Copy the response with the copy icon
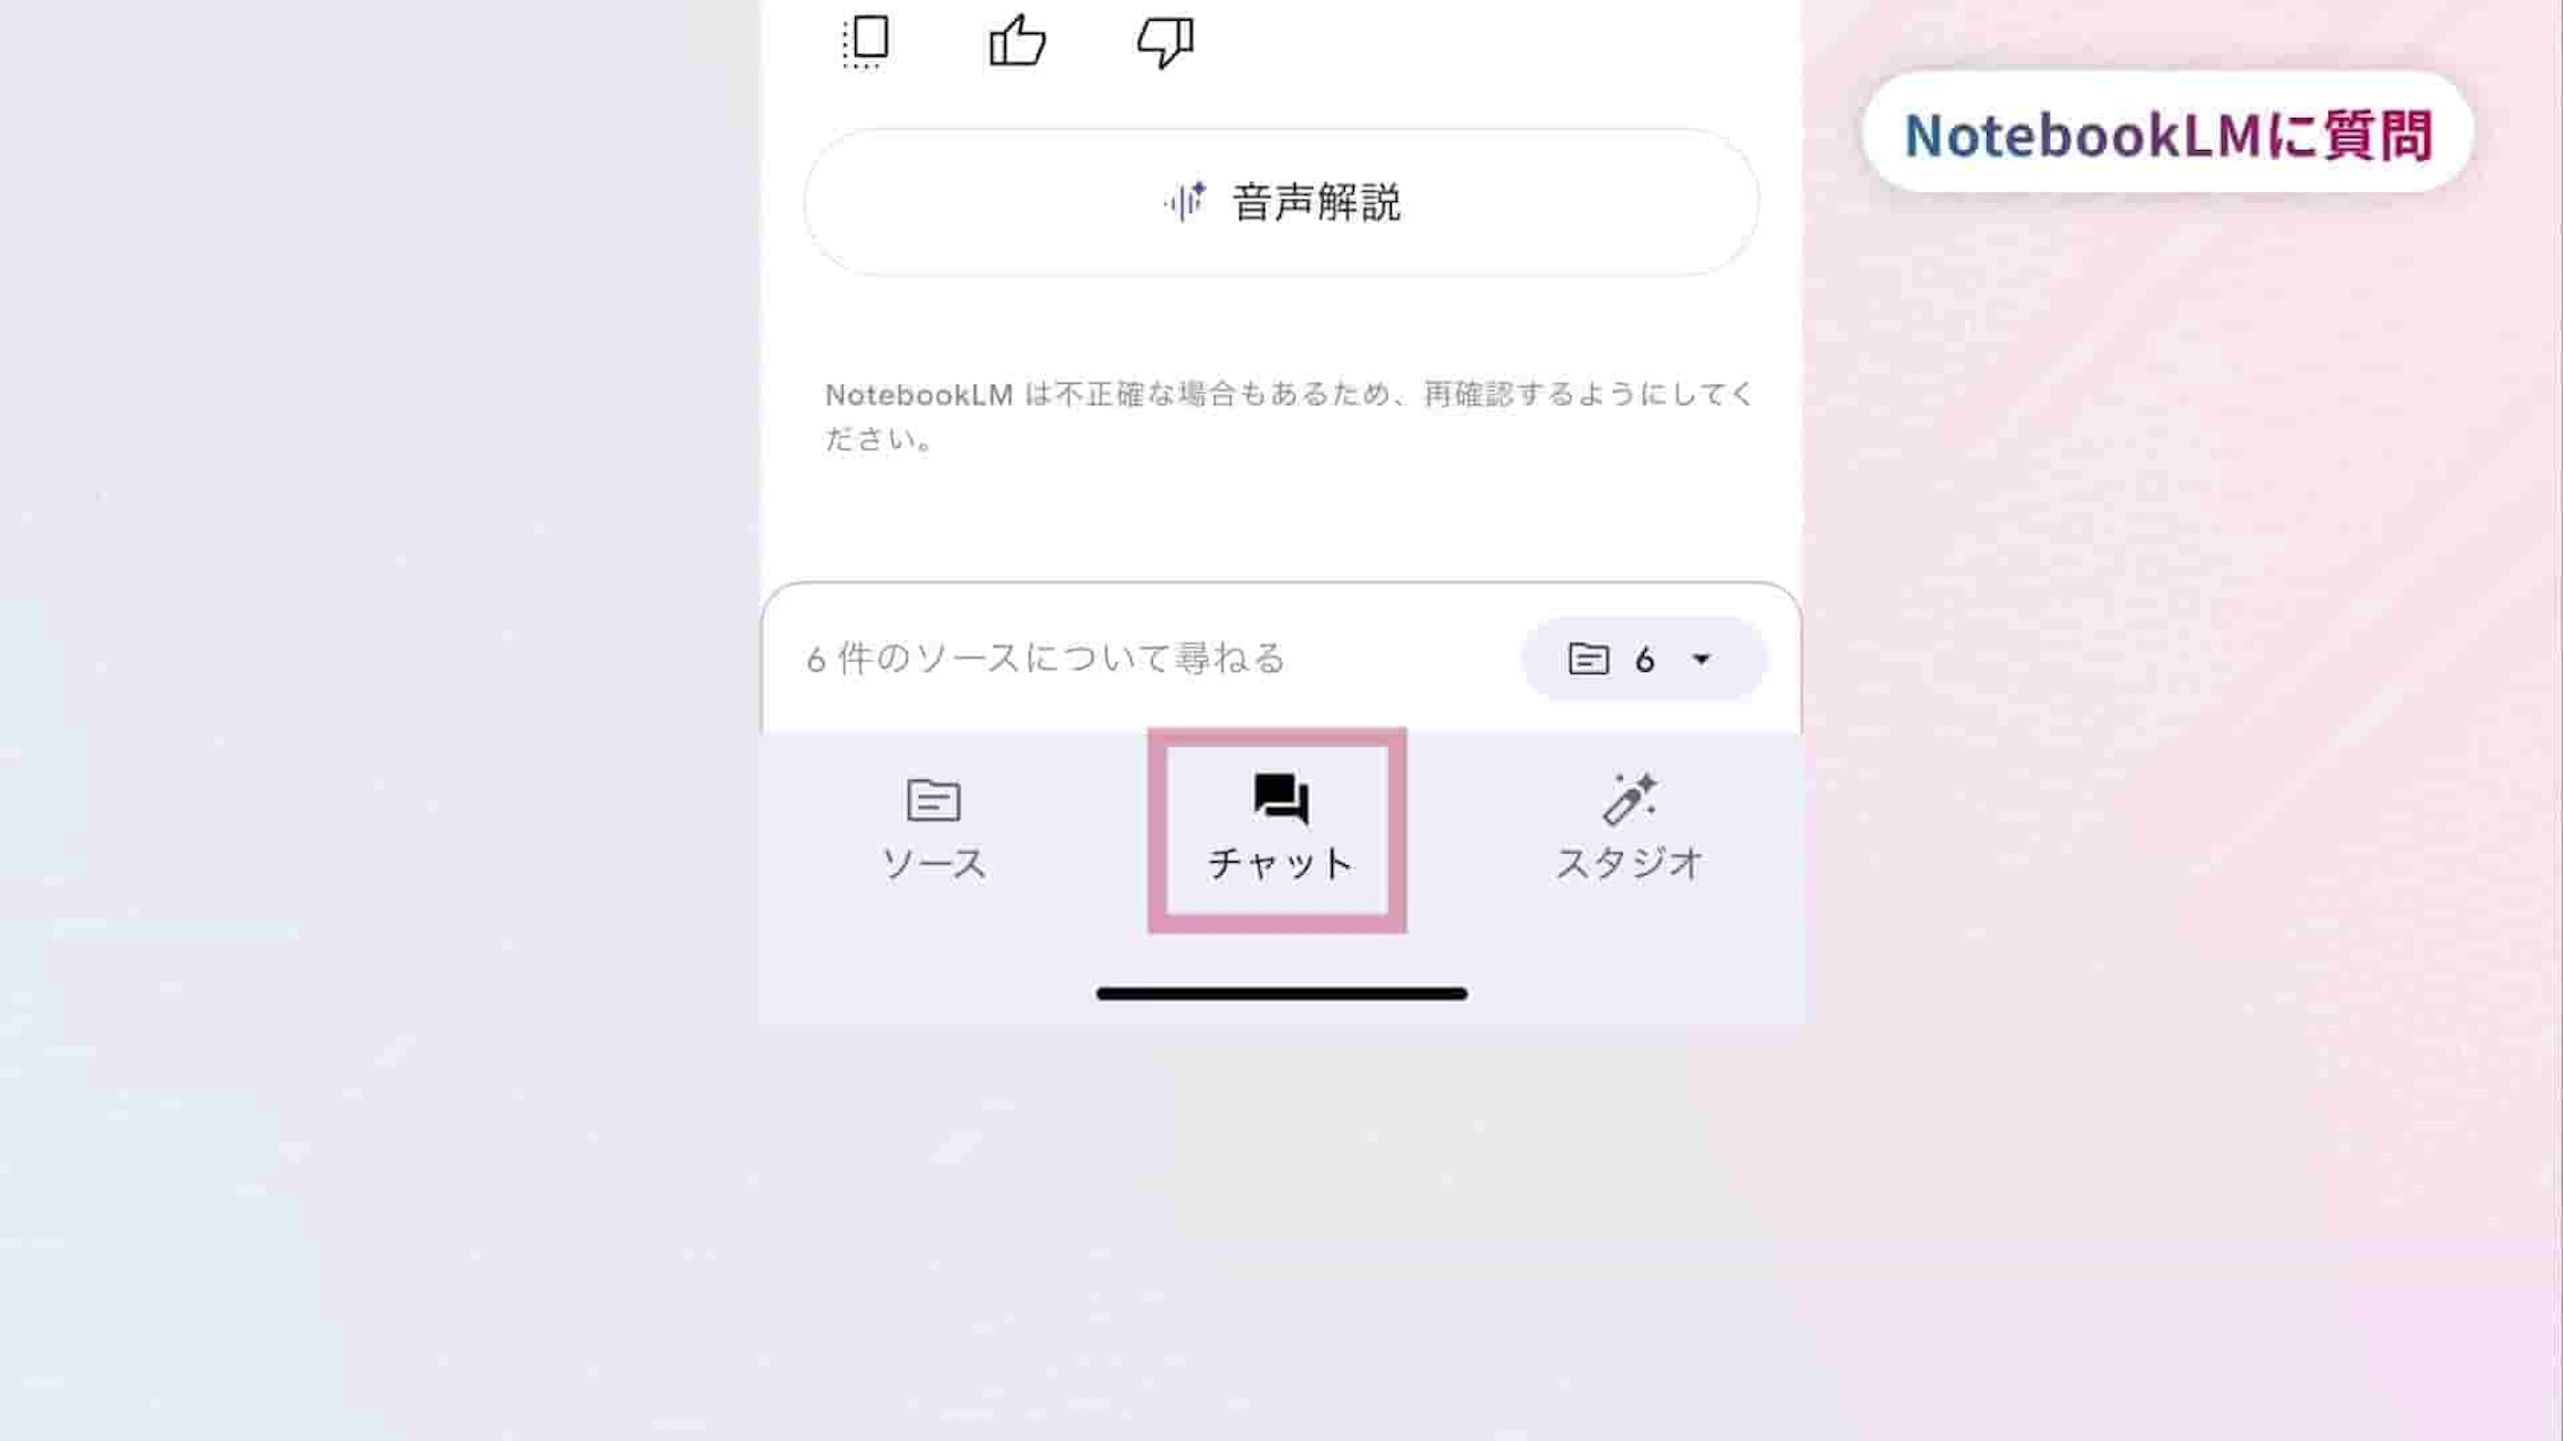 point(866,42)
